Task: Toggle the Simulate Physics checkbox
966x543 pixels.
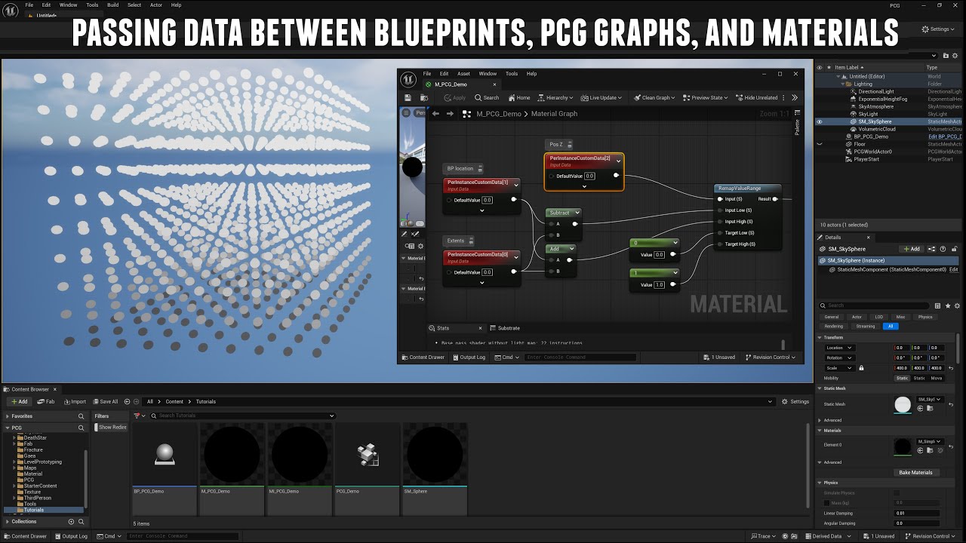Action: pyautogui.click(x=897, y=492)
